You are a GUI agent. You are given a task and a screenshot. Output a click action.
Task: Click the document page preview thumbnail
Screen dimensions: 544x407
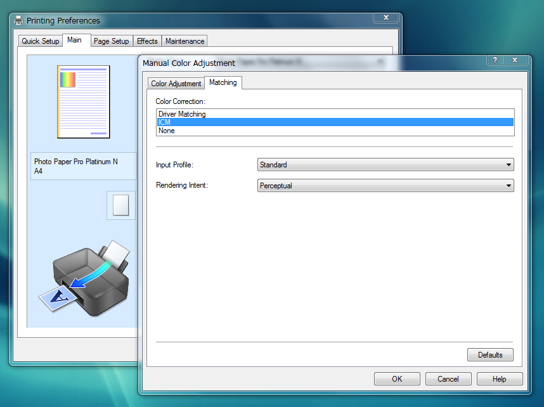tap(84, 101)
